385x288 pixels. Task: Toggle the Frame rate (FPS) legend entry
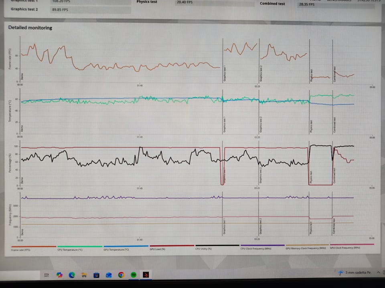20,250
